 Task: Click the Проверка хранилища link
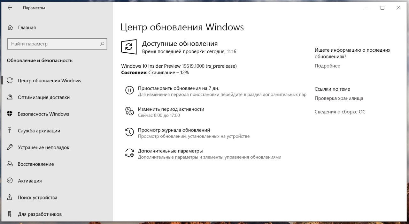pos(339,98)
